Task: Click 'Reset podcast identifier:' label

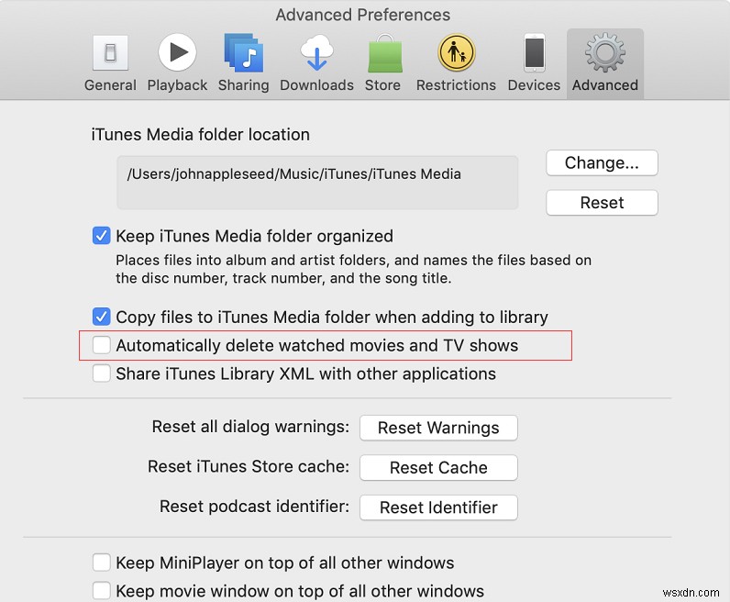Action: 254,507
